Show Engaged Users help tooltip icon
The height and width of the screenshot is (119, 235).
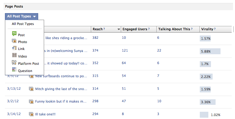(x=149, y=29)
